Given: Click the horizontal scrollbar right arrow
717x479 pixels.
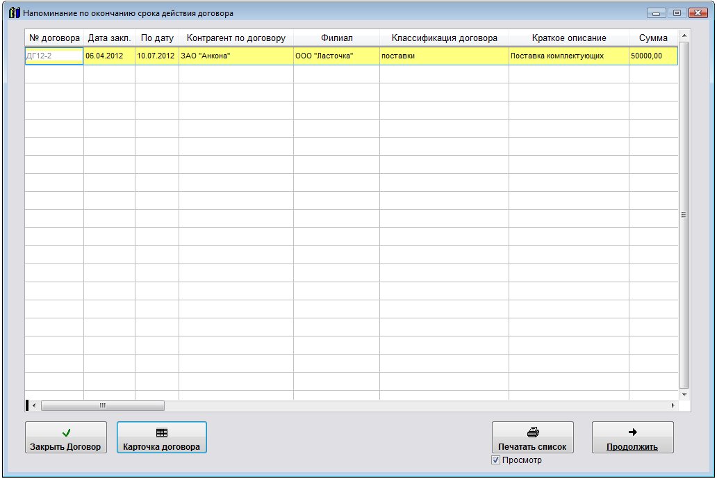Looking at the screenshot, I should tap(673, 405).
